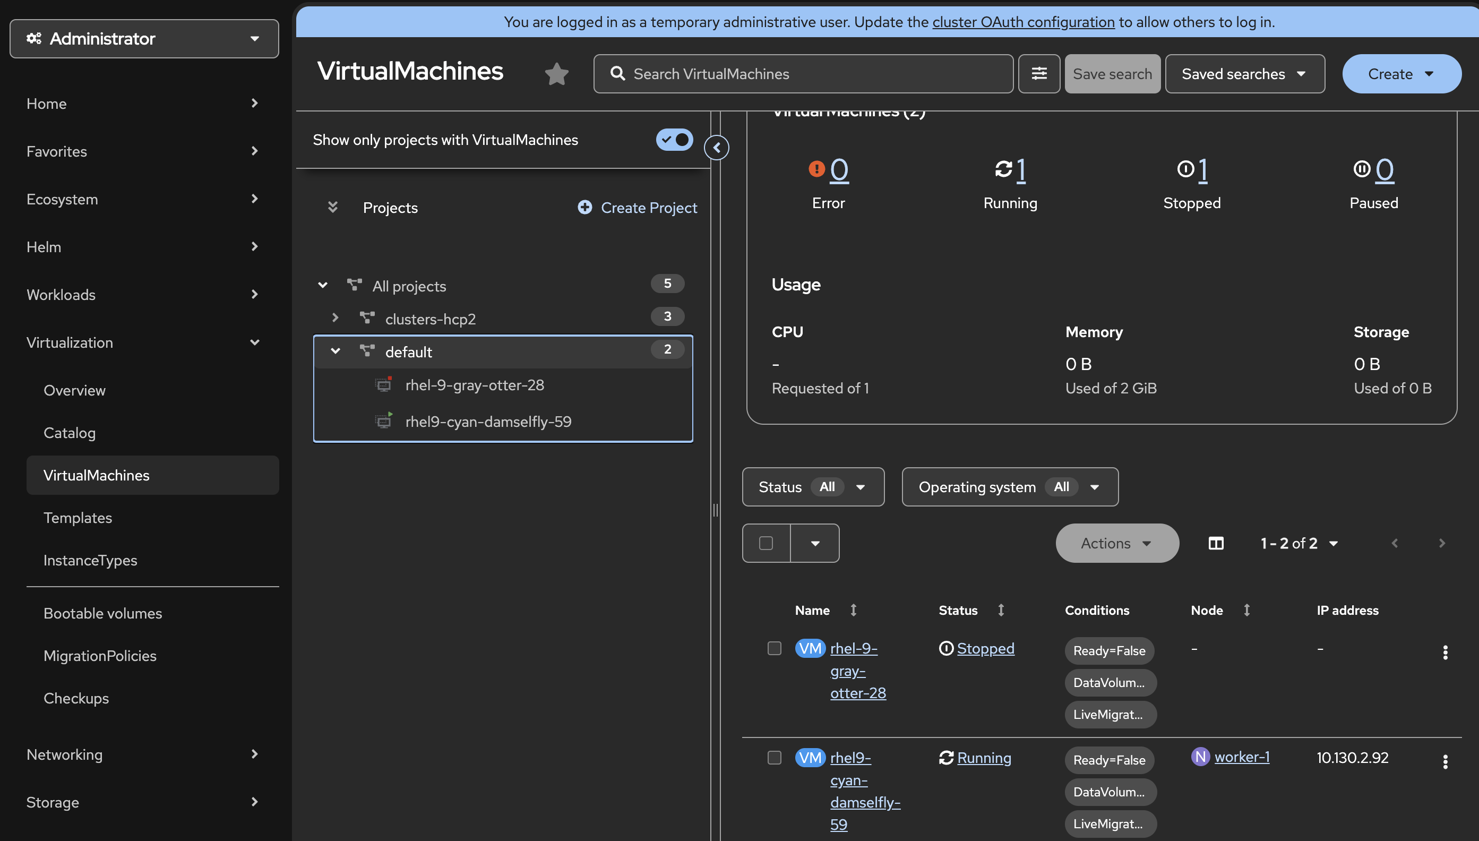Open the kebab menu for the rhel-9-gray-otter-28 row
Image resolution: width=1479 pixels, height=841 pixels.
(x=1444, y=652)
